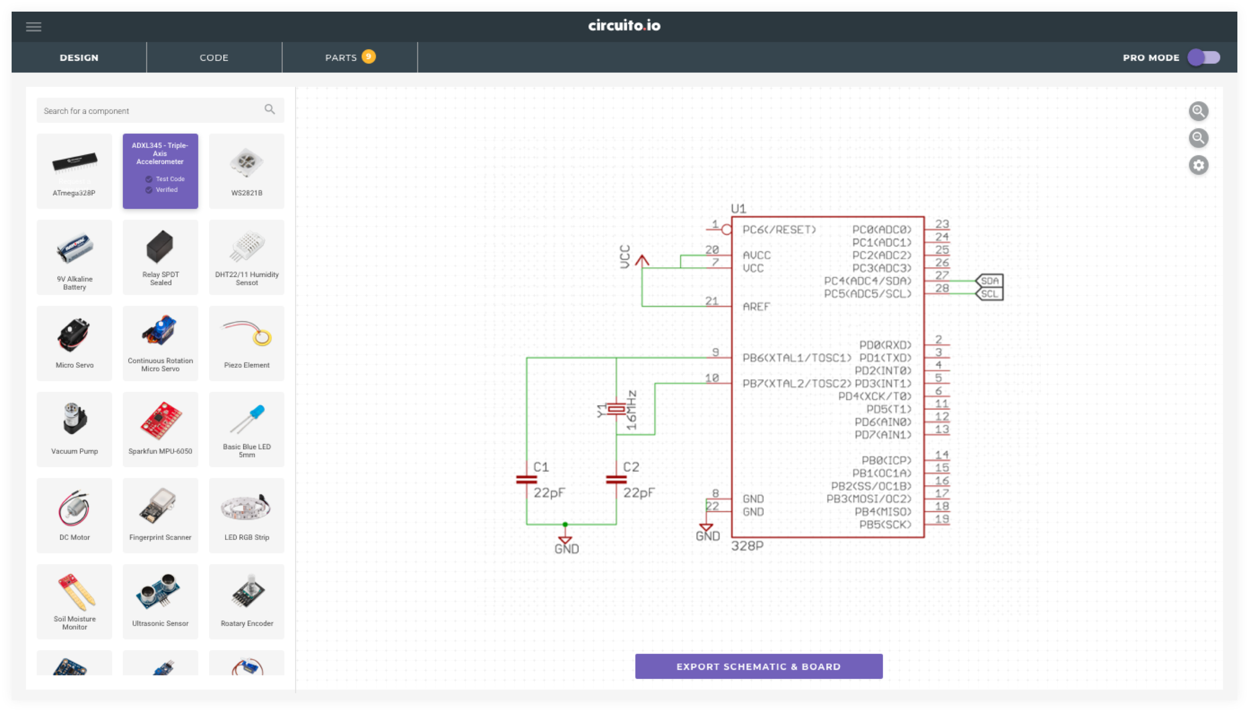Click Test Code check on ADXL345 card
Image resolution: width=1249 pixels, height=712 pixels.
click(149, 179)
